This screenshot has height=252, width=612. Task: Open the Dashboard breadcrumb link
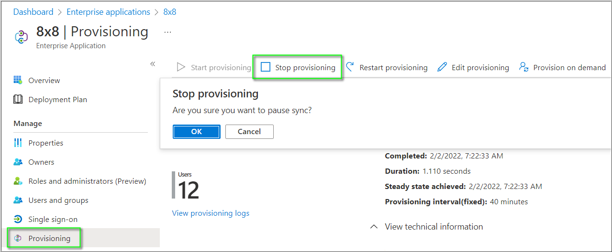click(33, 12)
